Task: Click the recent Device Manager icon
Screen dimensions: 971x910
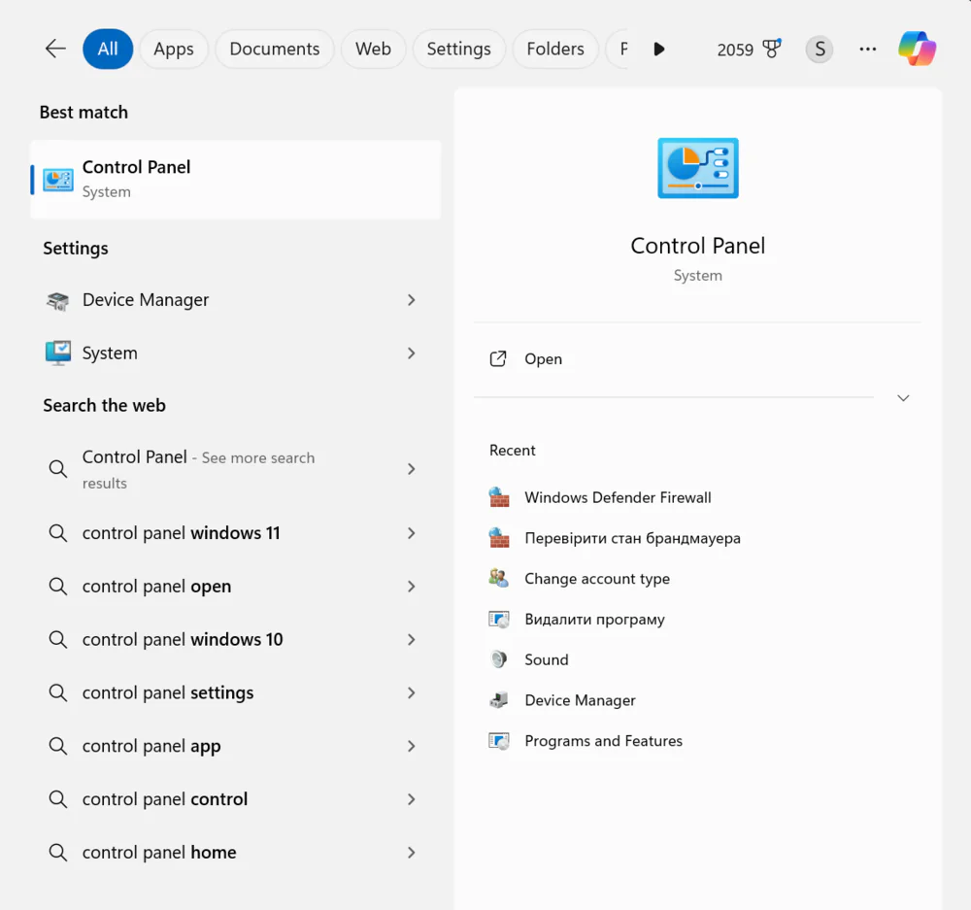Action: click(499, 700)
